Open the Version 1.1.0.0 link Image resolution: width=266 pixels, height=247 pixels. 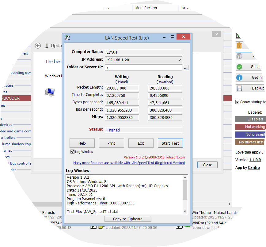255,160
